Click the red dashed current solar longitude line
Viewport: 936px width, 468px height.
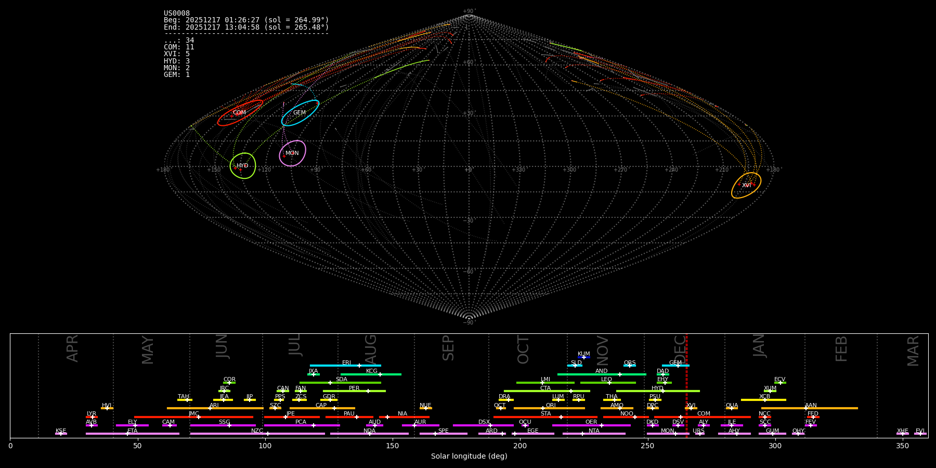pyautogui.click(x=686, y=385)
